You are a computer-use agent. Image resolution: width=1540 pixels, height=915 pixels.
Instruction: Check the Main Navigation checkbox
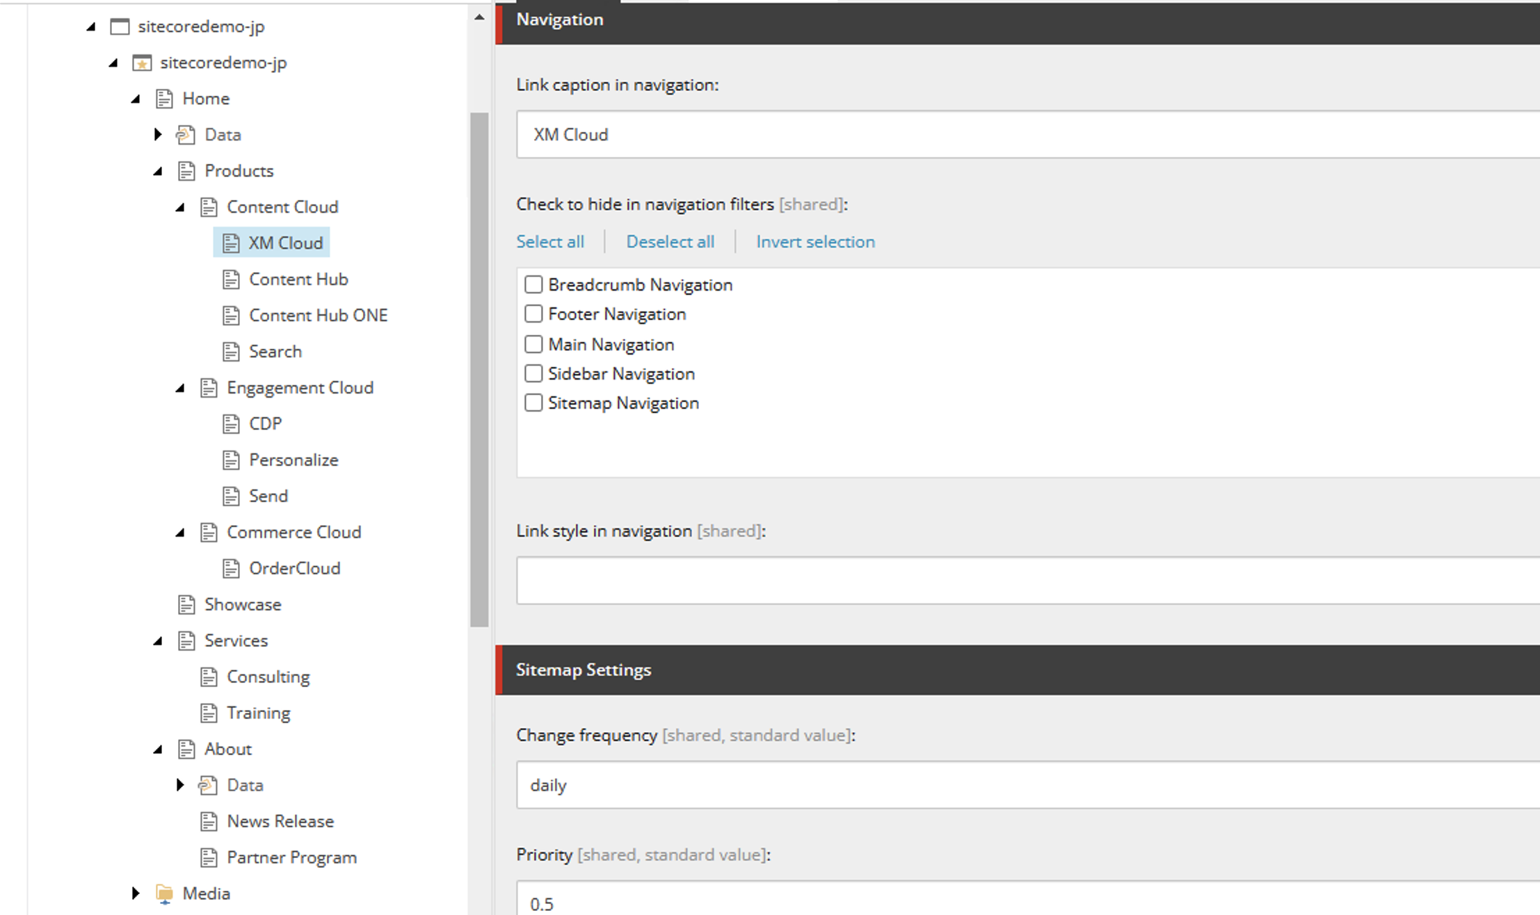534,344
